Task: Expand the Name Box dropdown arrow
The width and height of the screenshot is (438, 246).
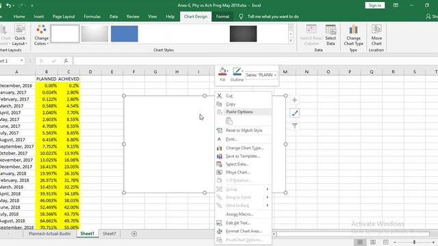Action: (x=21, y=61)
